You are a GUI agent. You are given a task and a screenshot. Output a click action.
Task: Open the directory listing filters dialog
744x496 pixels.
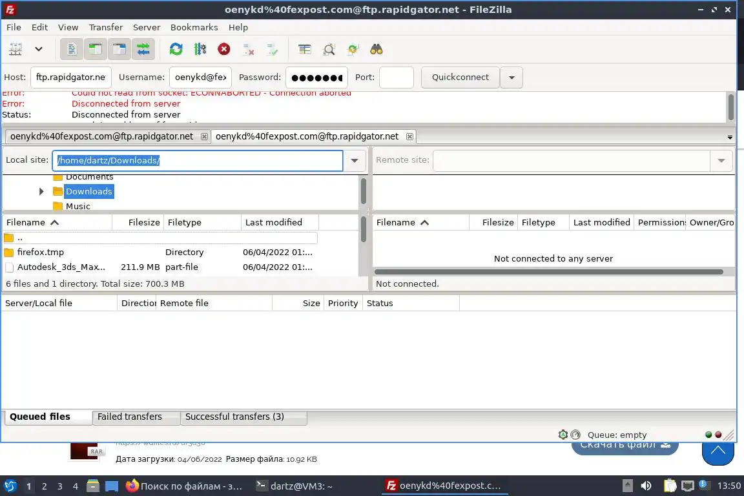[x=305, y=49]
